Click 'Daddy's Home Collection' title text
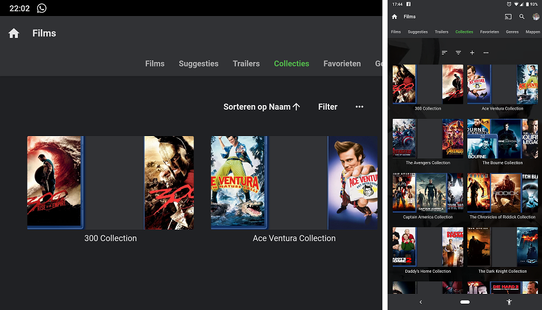This screenshot has height=310, width=542. point(428,272)
